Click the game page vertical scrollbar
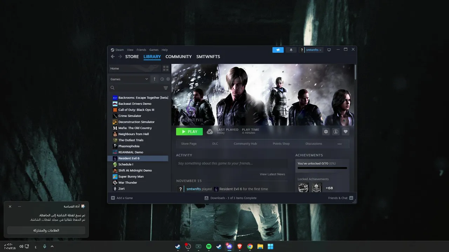Image resolution: width=449 pixels, height=252 pixels. 355,72
